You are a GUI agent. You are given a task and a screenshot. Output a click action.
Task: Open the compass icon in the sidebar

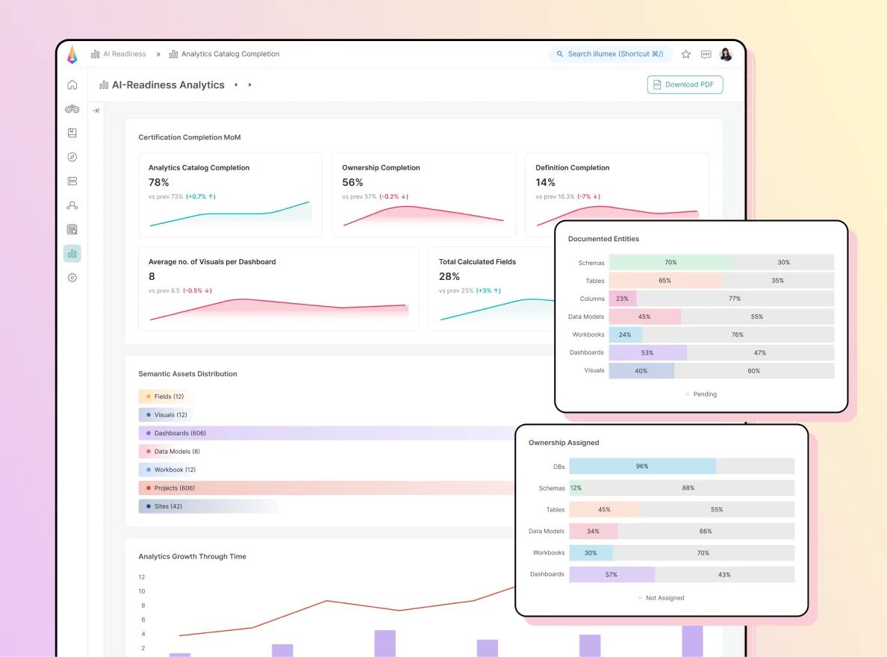[72, 158]
